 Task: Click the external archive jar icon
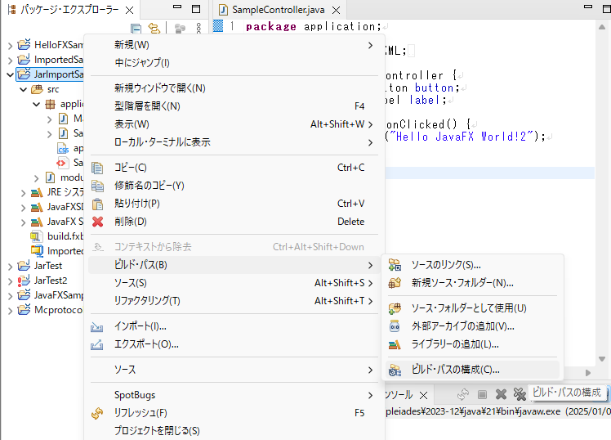pos(395,326)
